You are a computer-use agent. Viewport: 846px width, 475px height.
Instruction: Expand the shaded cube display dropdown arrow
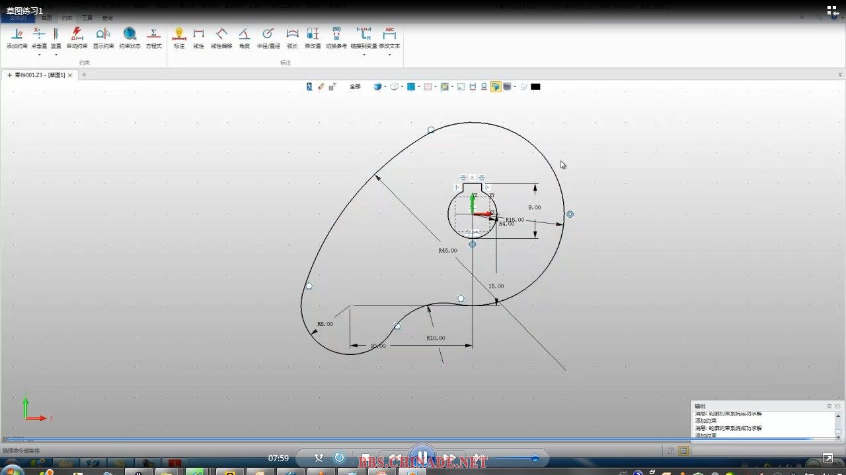[385, 86]
